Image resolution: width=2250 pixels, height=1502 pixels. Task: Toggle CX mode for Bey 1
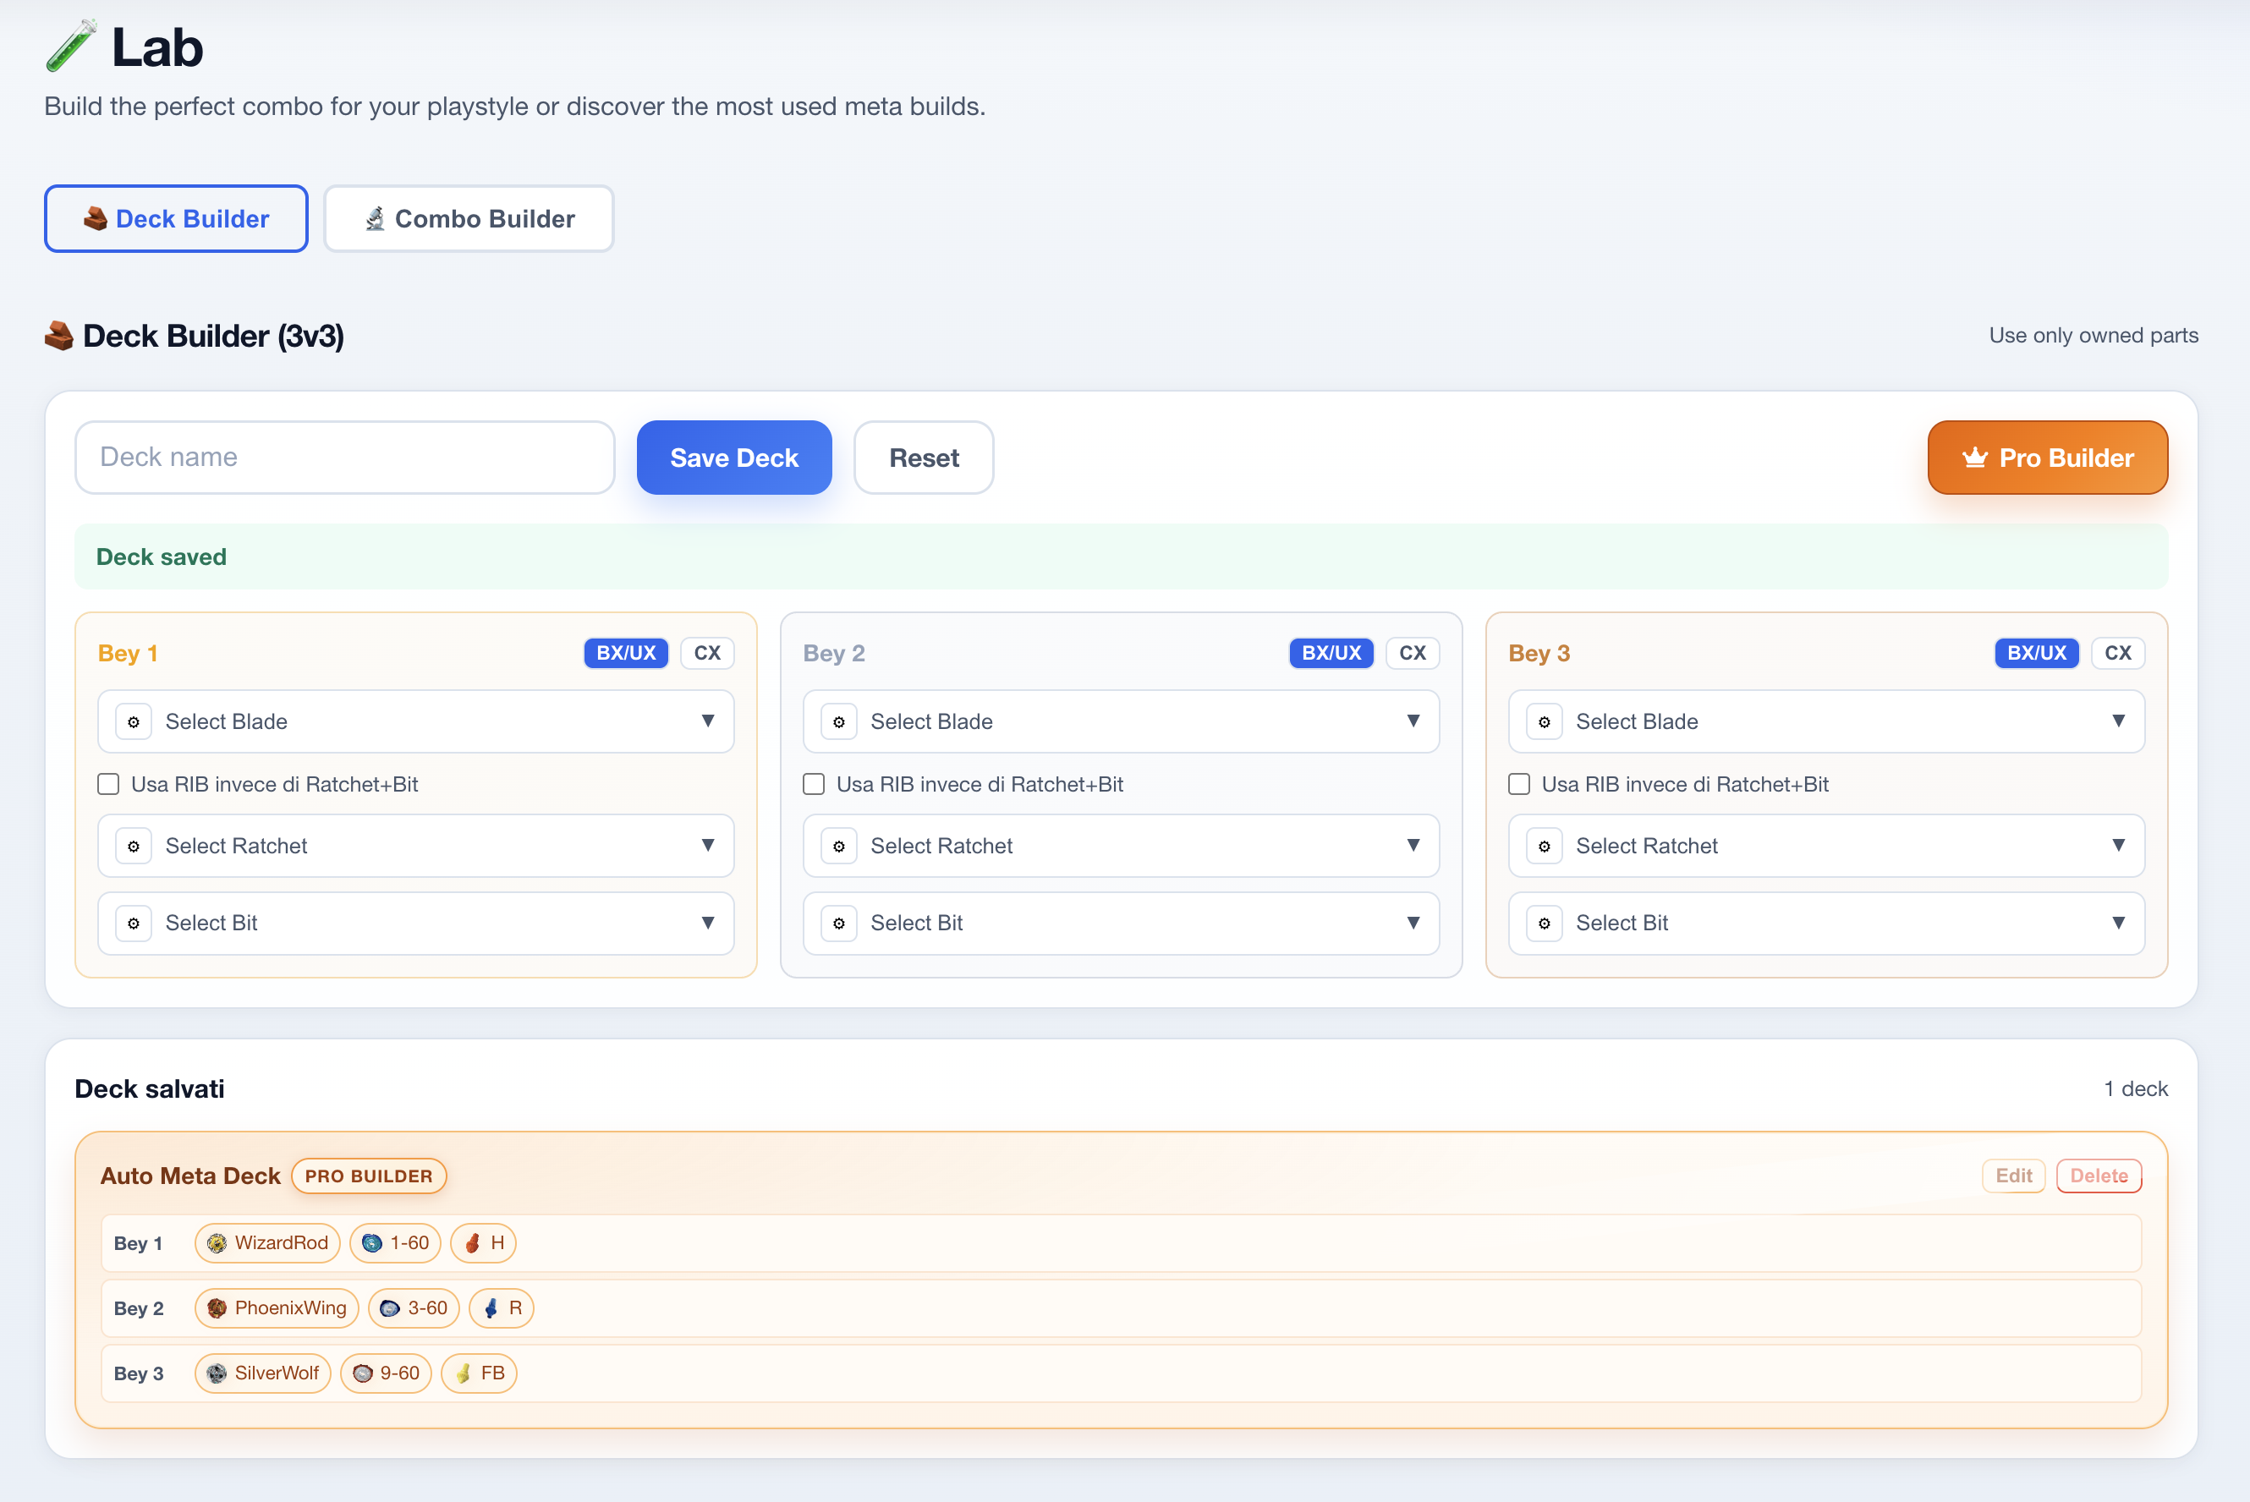[x=707, y=653]
